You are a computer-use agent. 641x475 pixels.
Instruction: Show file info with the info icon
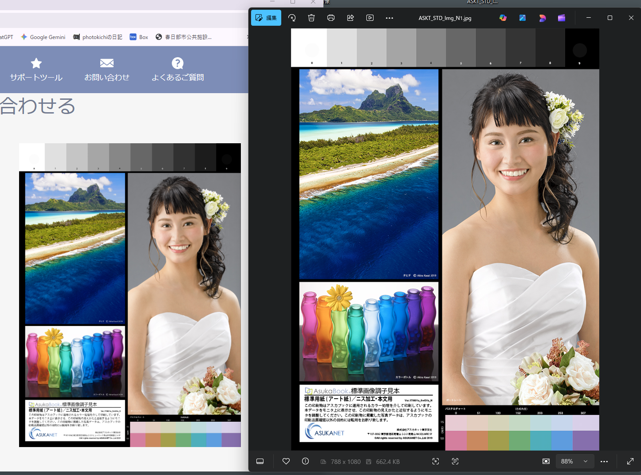click(305, 461)
